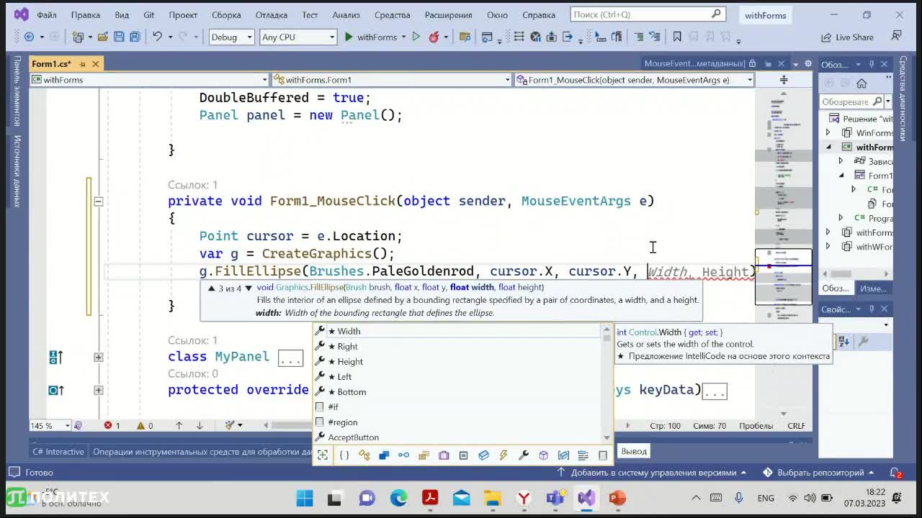The height and width of the screenshot is (518, 922).
Task: Close the Form1.cs tab
Action: click(x=95, y=64)
